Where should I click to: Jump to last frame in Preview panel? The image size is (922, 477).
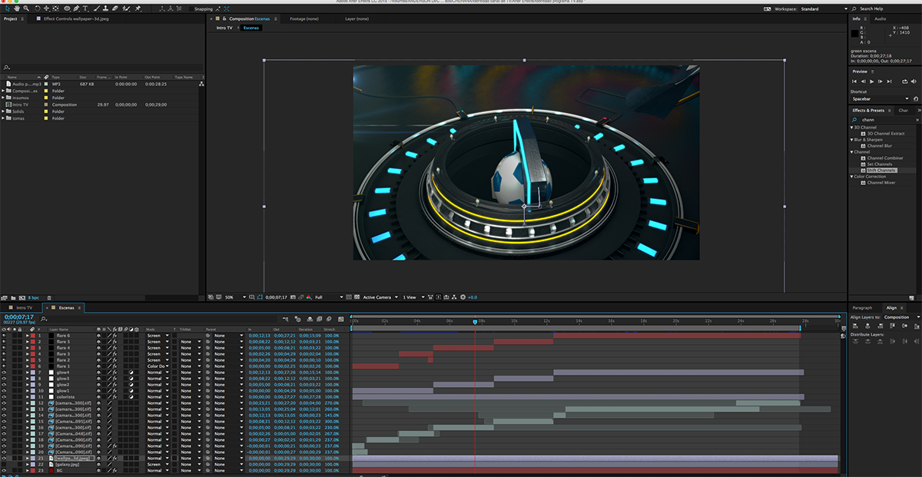click(x=889, y=81)
